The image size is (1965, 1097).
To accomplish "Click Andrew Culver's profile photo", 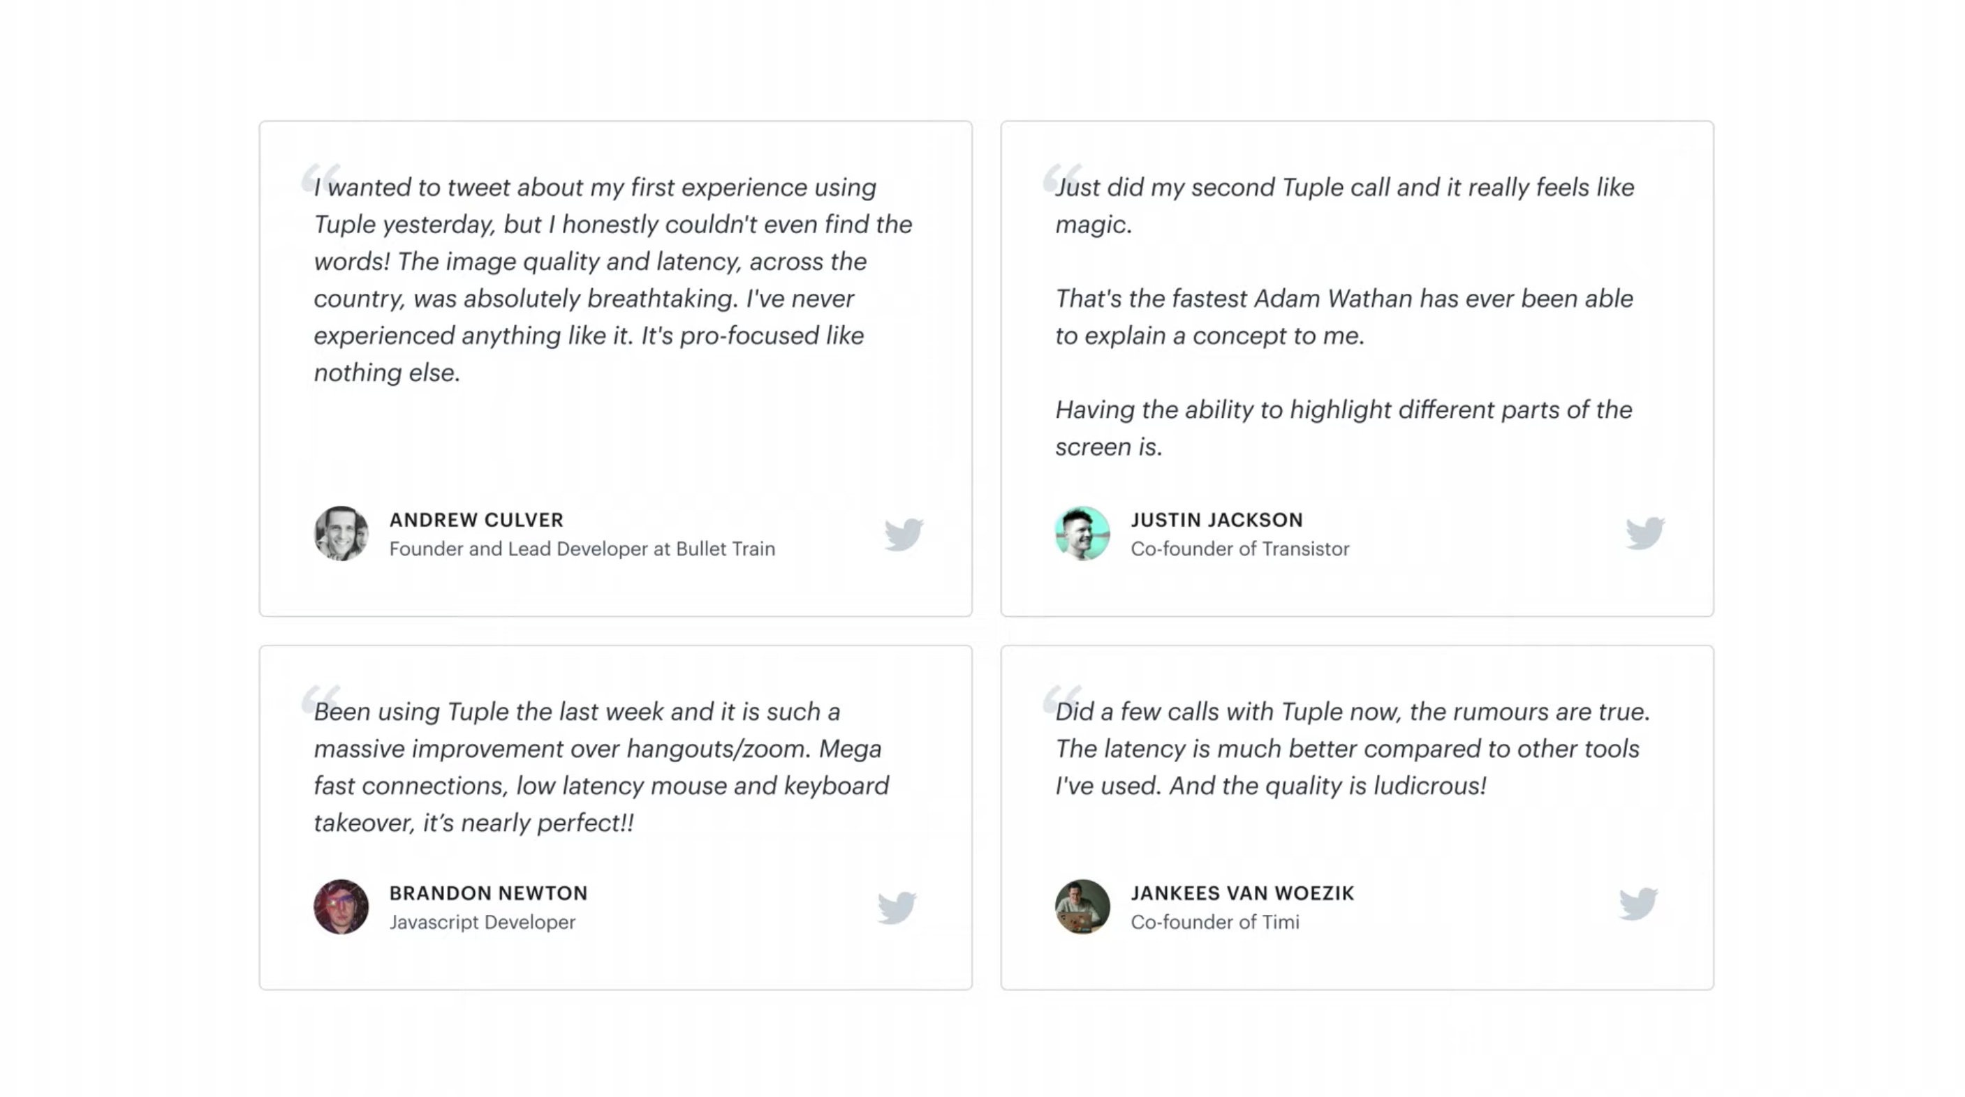I will [341, 534].
